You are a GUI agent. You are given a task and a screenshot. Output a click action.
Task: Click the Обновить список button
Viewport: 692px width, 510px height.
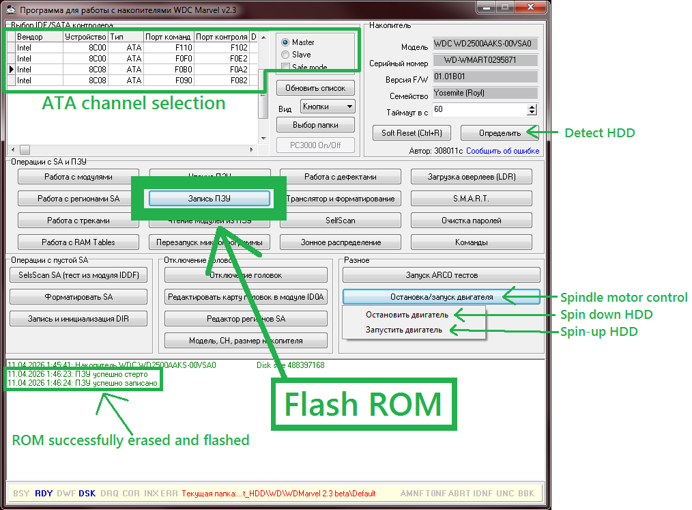tap(315, 88)
